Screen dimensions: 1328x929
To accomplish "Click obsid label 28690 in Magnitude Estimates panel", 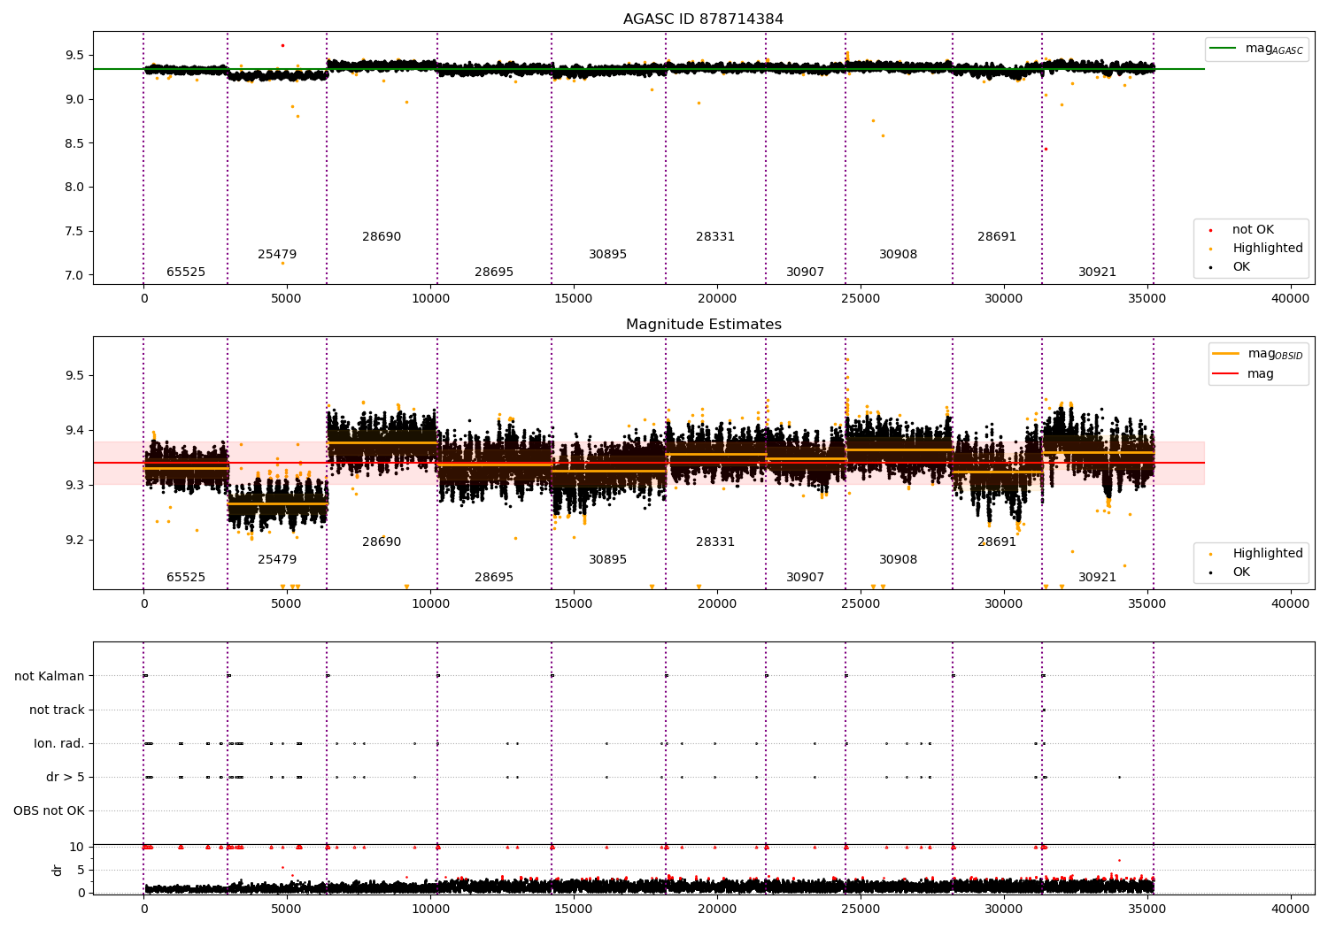I will [382, 542].
